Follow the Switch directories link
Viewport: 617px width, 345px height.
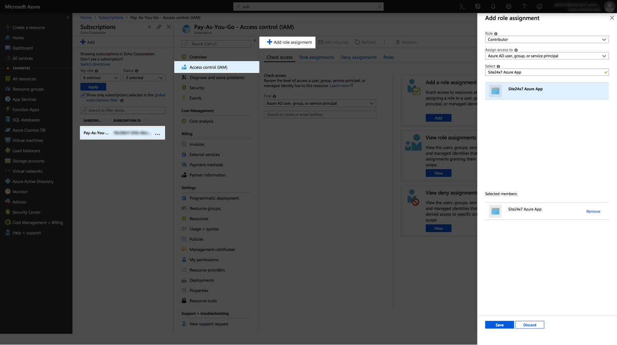(95, 64)
